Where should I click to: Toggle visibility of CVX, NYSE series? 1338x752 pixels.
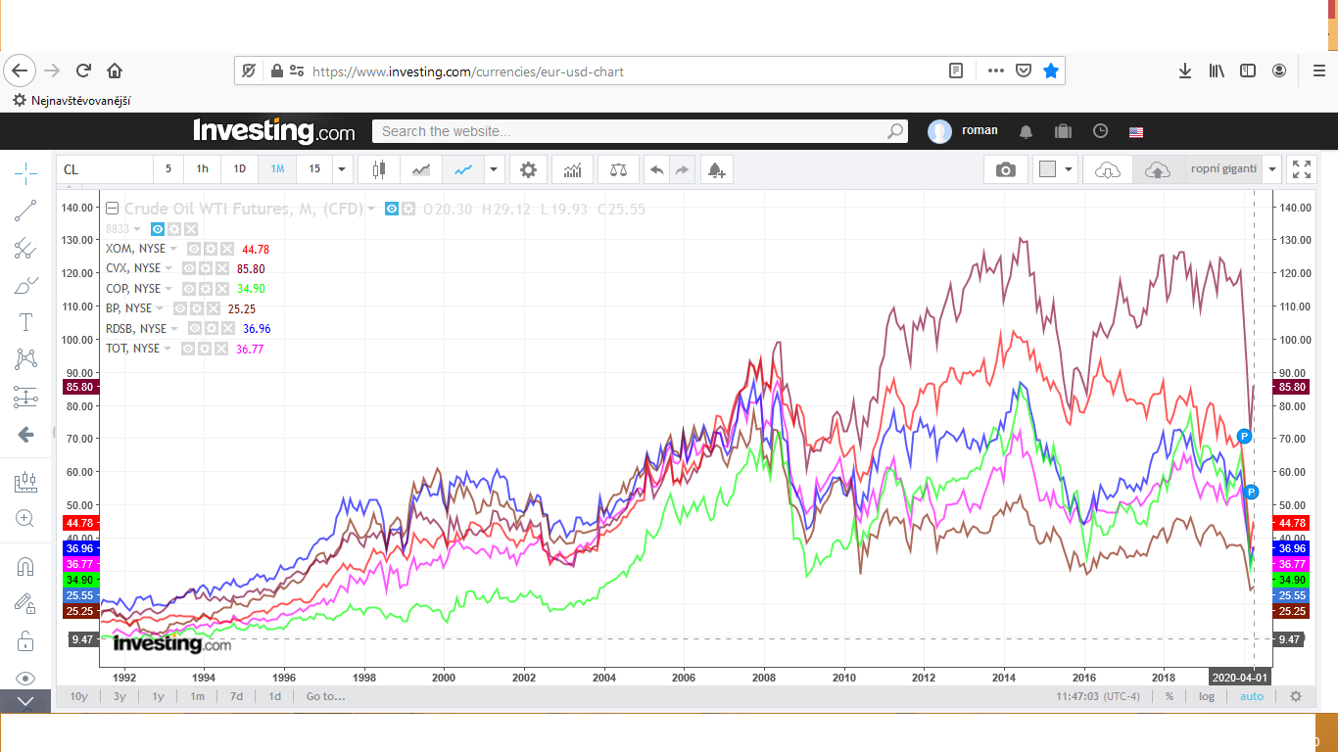click(189, 268)
